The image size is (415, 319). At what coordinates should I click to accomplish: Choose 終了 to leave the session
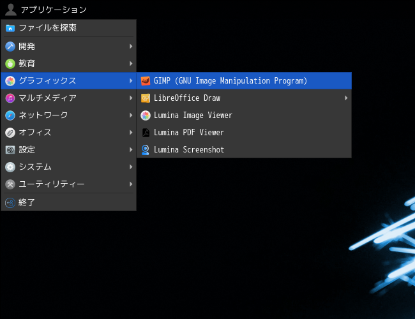point(68,203)
